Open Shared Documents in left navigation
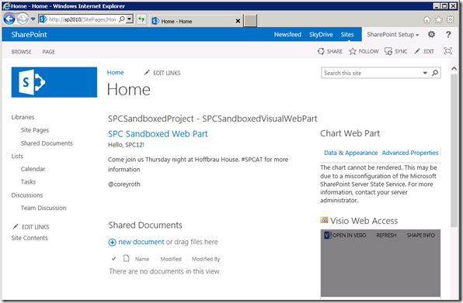 tap(47, 143)
